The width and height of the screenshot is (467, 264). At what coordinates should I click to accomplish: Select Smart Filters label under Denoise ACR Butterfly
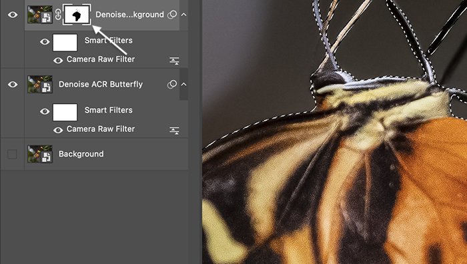coord(108,110)
